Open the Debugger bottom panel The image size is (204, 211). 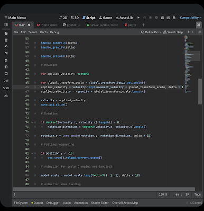point(53,203)
